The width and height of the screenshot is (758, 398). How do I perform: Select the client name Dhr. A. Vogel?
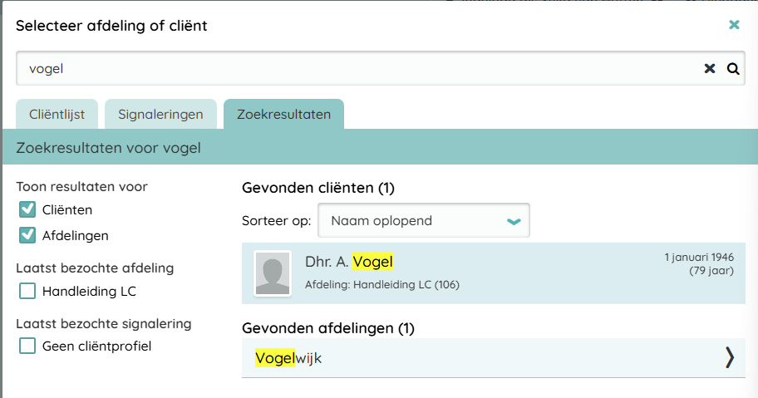click(349, 263)
